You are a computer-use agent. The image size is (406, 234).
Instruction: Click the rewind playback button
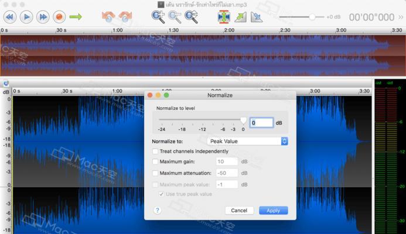(10, 17)
